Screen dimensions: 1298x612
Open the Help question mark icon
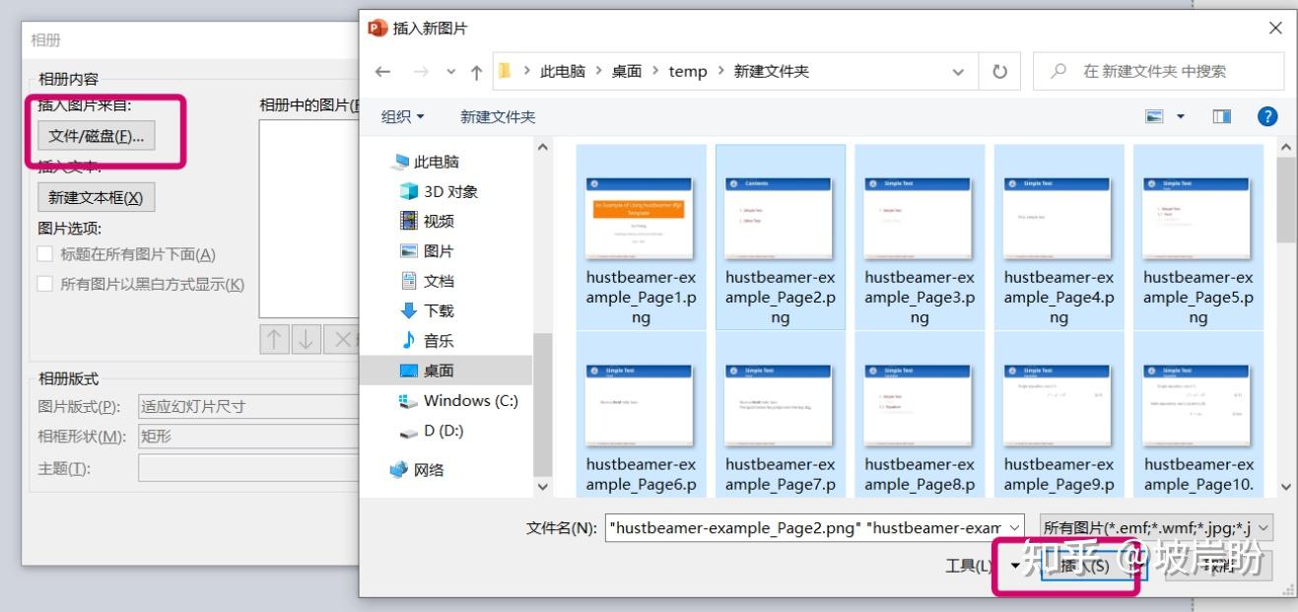pos(1267,116)
